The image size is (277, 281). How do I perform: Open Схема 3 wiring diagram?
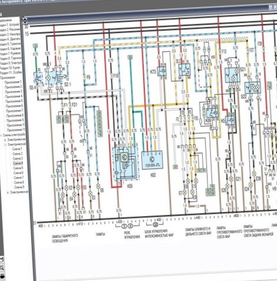pos(18,159)
